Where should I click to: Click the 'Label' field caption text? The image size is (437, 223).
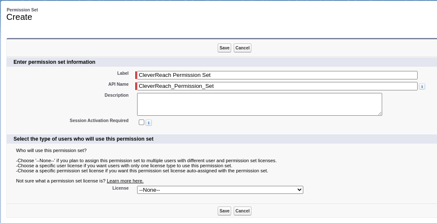coord(123,73)
